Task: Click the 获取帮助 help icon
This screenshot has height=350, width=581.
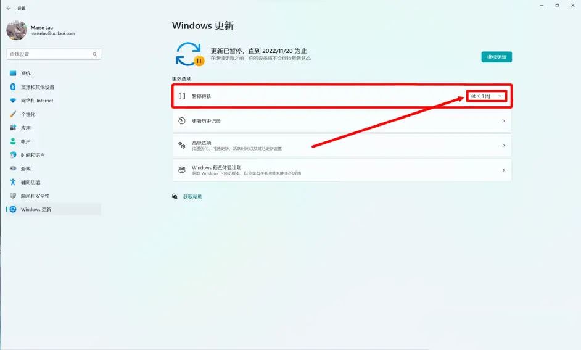Action: point(175,196)
